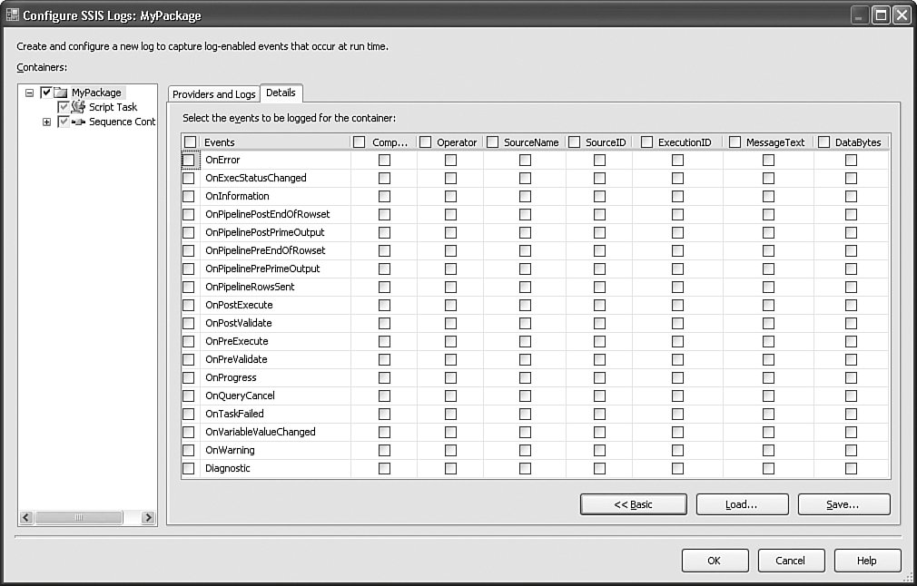Check SourceName checkbox in OnTaskFailed row
The height and width of the screenshot is (586, 917).
[525, 414]
